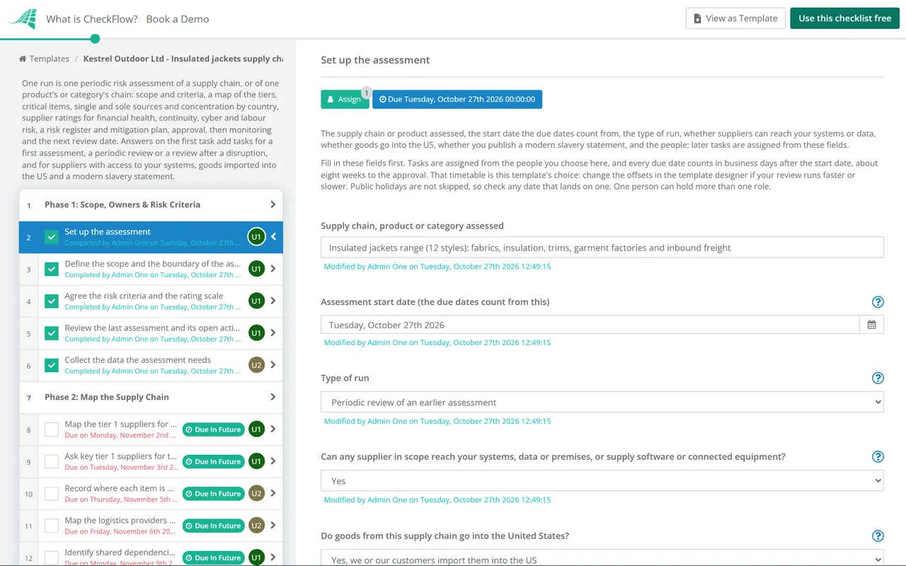Click U1 avatar on Map the tier 1 suppliers task
Screen dimensions: 906x566
pyautogui.click(x=256, y=429)
